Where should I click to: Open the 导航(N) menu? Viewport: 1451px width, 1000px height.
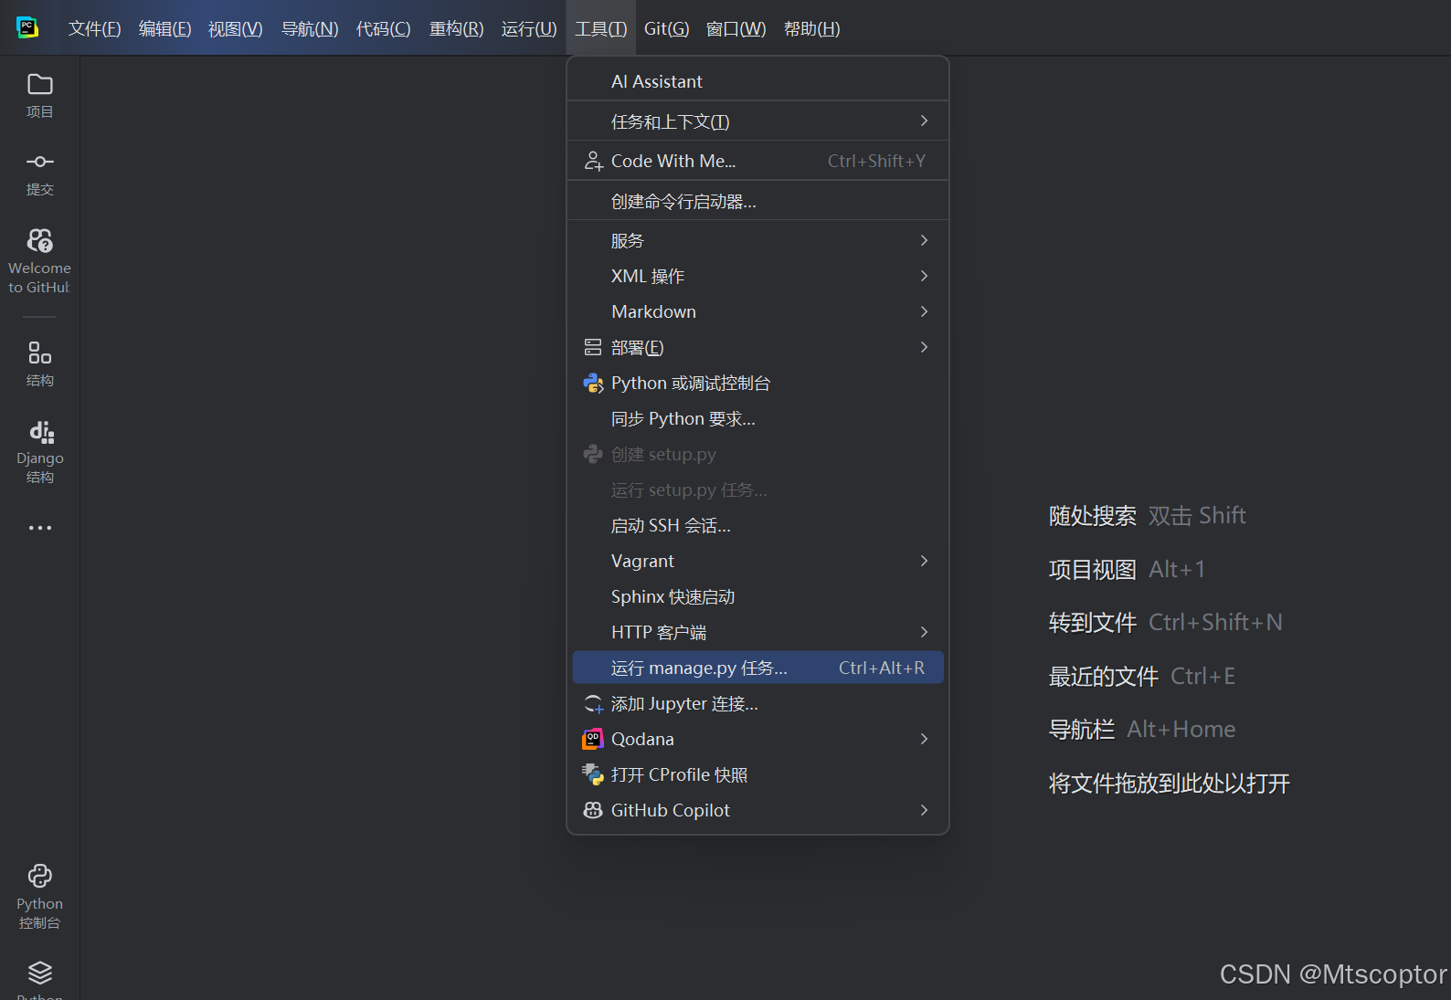pyautogui.click(x=310, y=28)
